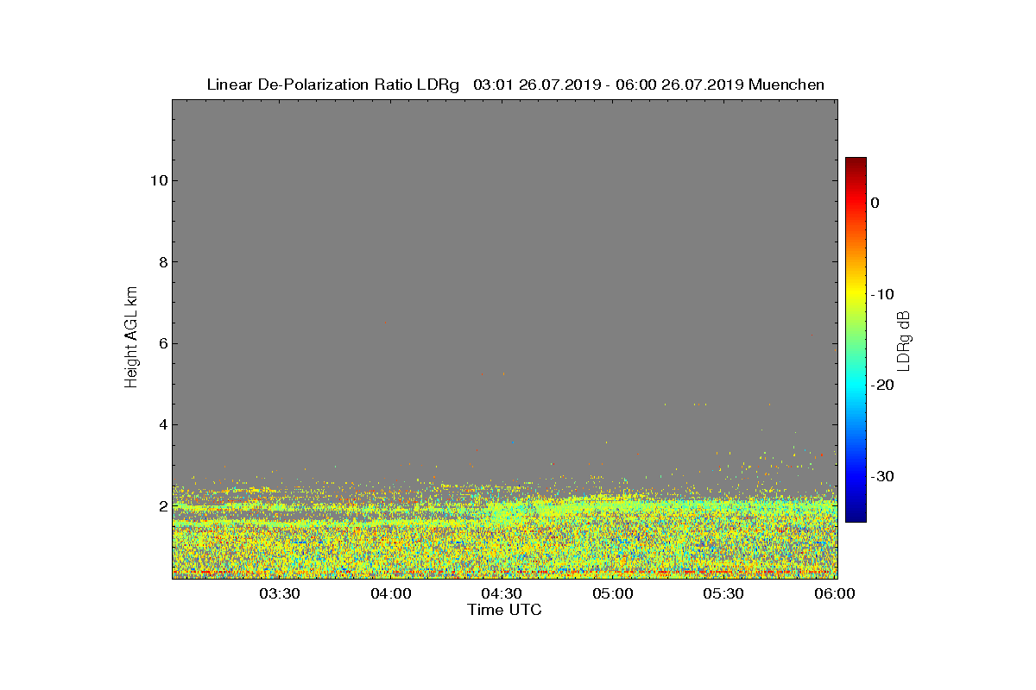Image resolution: width=1036 pixels, height=690 pixels.
Task: Click the 05:00 time axis label
Action: (x=613, y=593)
